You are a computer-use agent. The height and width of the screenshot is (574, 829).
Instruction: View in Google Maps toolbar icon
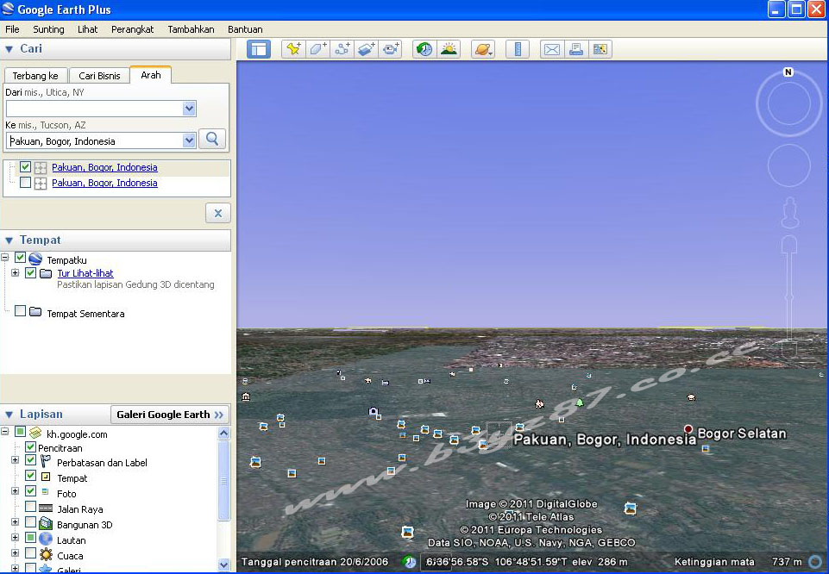600,49
